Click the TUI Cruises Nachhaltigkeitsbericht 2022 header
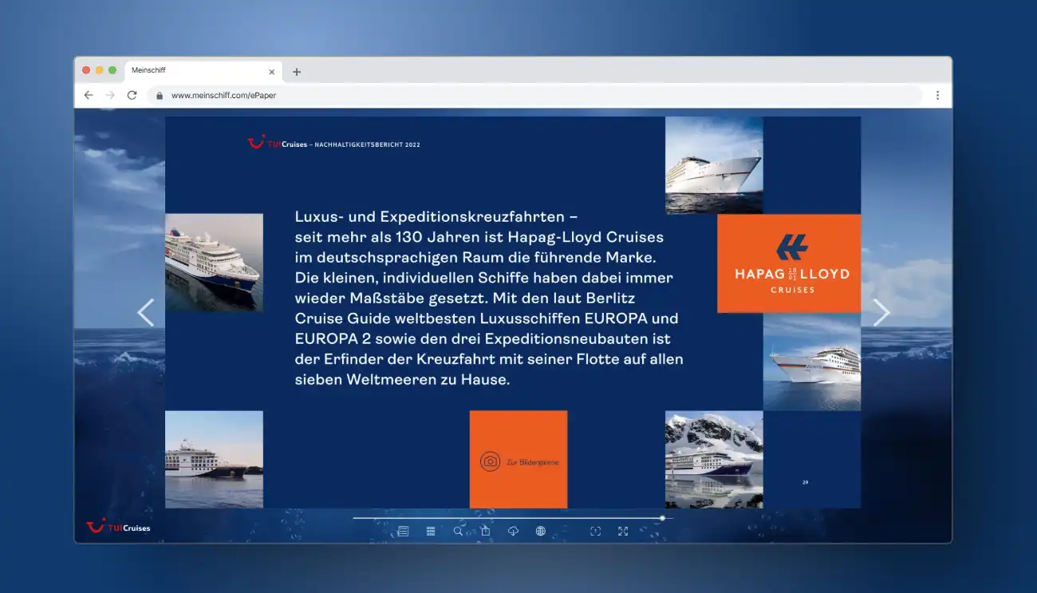Screen dimensions: 1037x593 333,144
